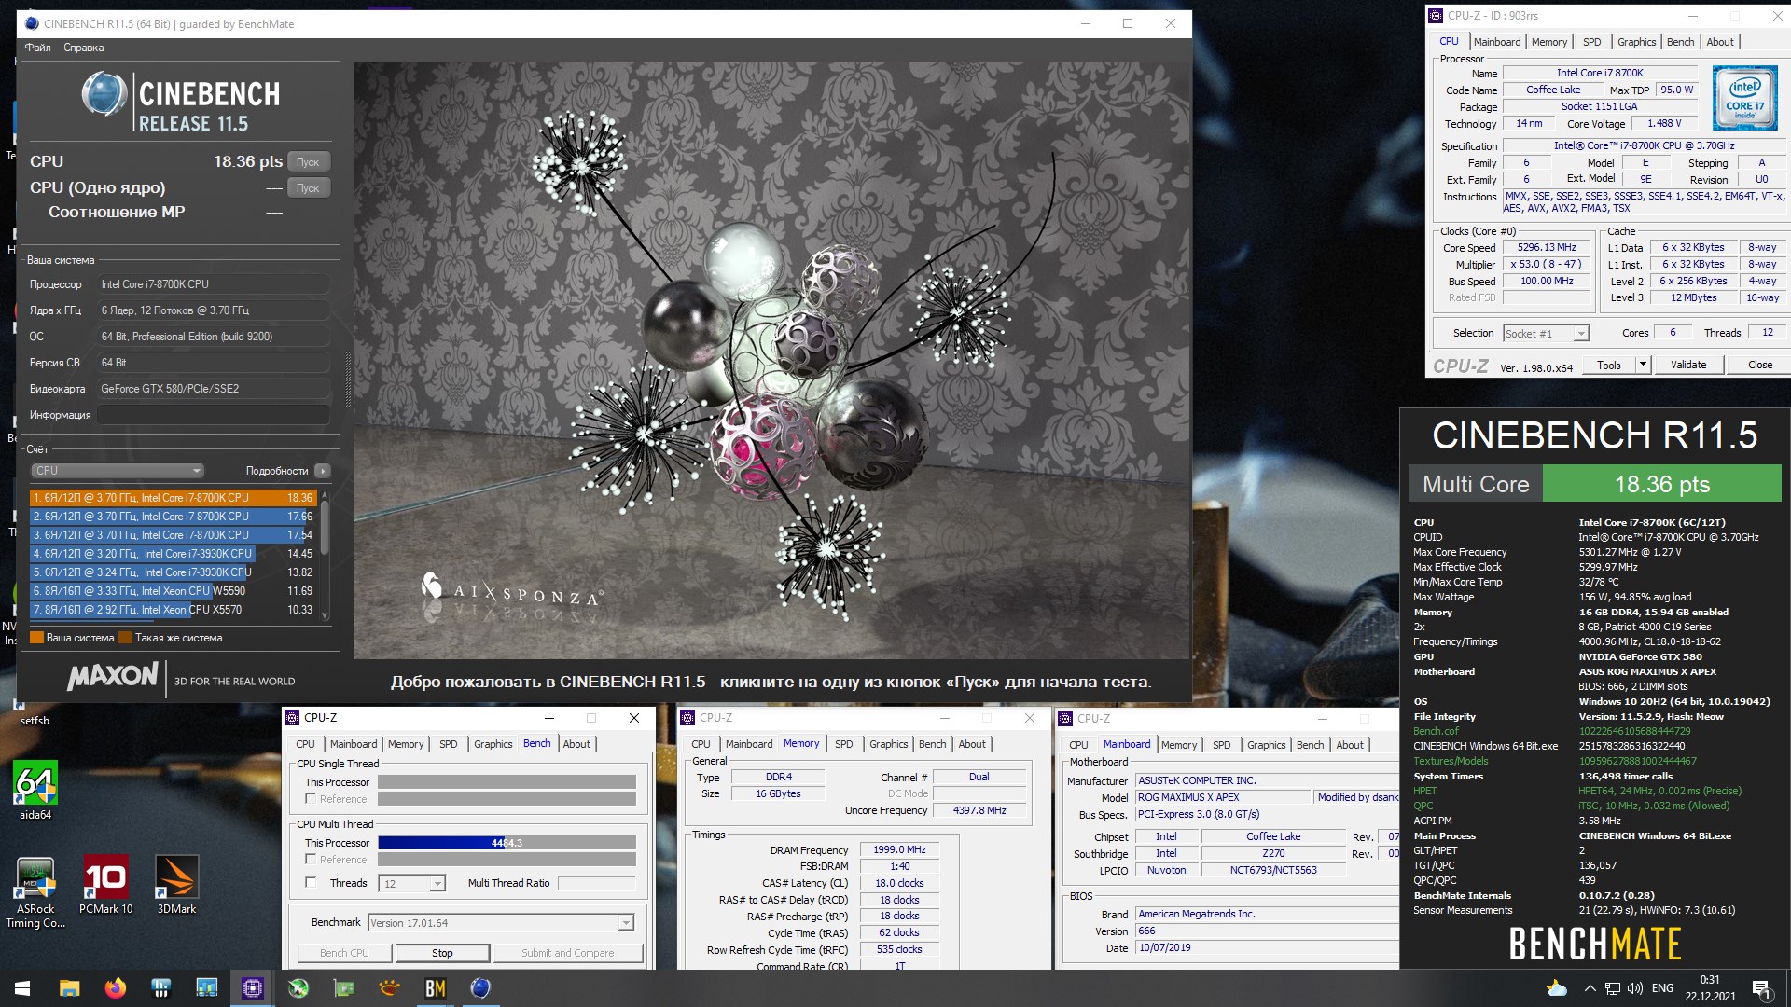Click the CPU-Z taskbar icon
The image size is (1791, 1007).
[252, 988]
